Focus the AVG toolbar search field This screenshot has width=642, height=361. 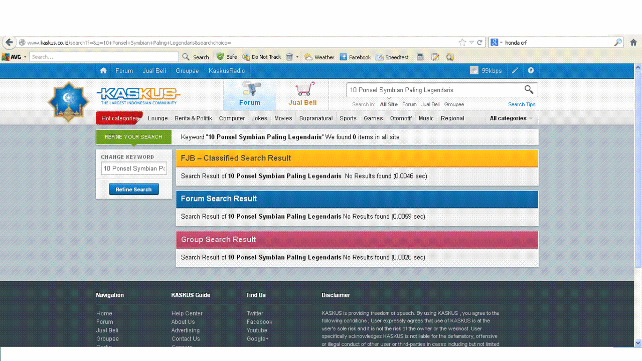pyautogui.click(x=104, y=57)
